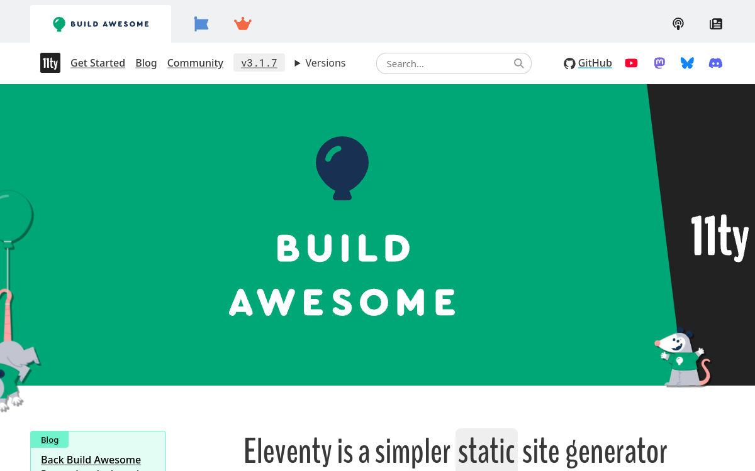This screenshot has height=471, width=755.
Task: Open the Community nav link
Action: (x=195, y=63)
